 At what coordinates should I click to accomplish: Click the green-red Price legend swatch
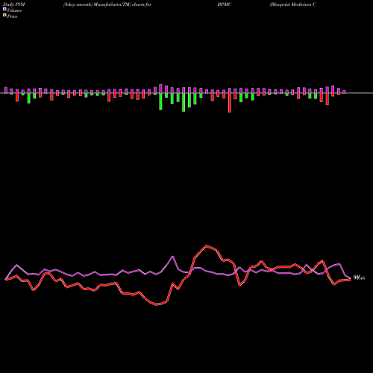(x=4, y=16)
